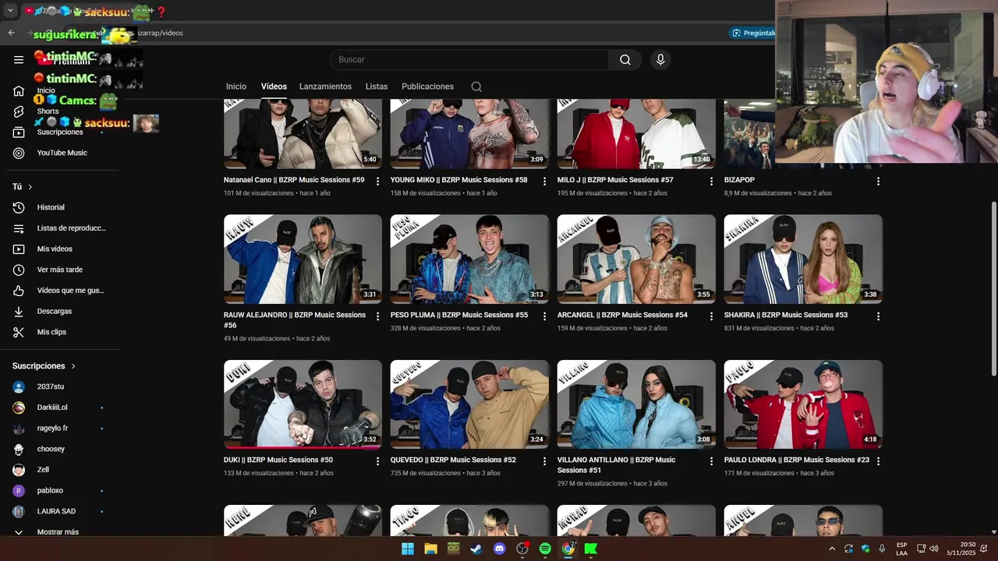This screenshot has width=998, height=561.
Task: Open Spotify from the taskbar
Action: pyautogui.click(x=545, y=549)
